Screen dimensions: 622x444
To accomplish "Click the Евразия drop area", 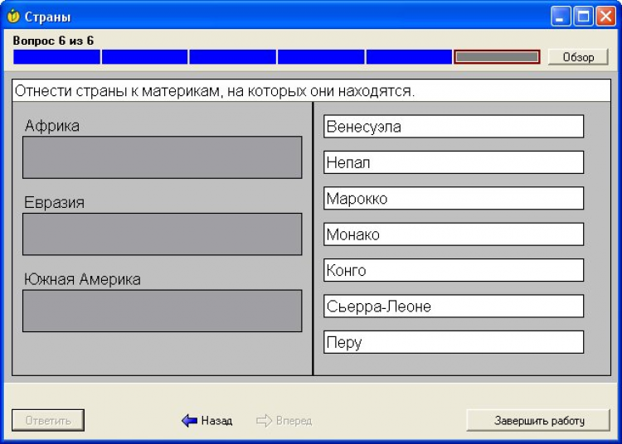I will (163, 234).
